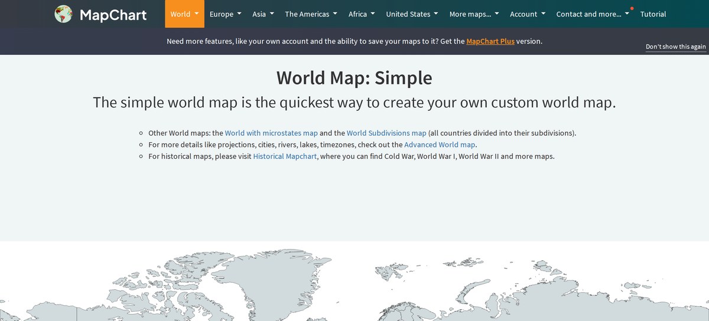This screenshot has height=321, width=709.
Task: Expand The Americas menu
Action: coord(311,14)
